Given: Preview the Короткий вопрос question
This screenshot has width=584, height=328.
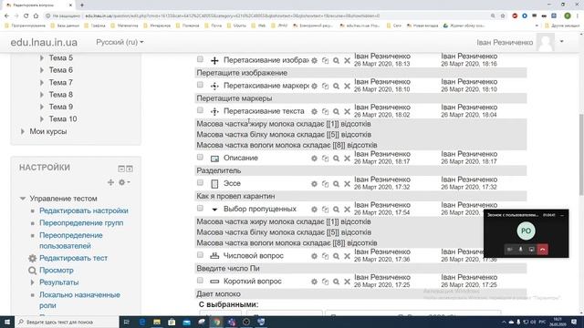Looking at the screenshot, I should [336, 282].
